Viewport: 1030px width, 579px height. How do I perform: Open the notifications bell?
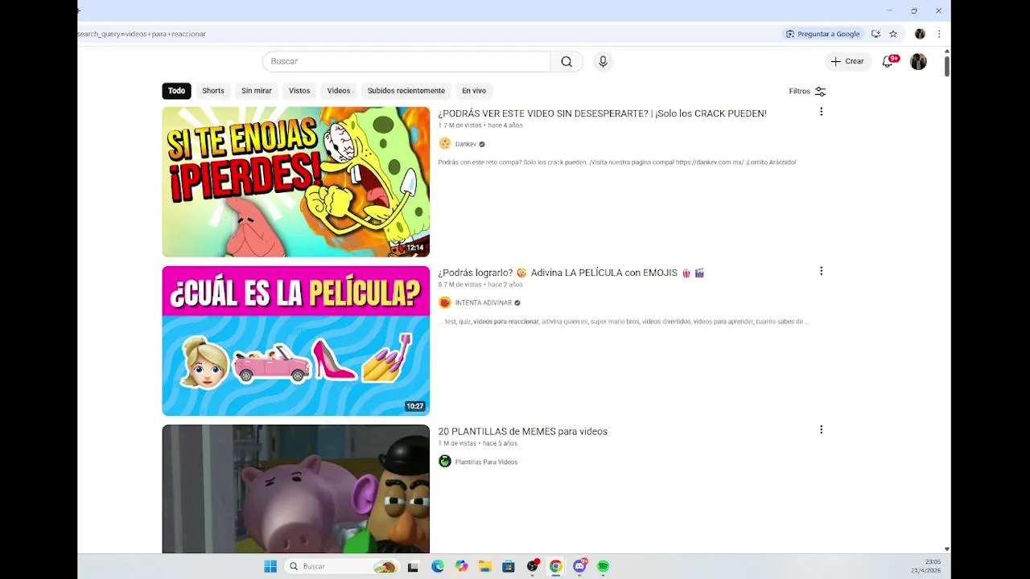click(x=888, y=61)
